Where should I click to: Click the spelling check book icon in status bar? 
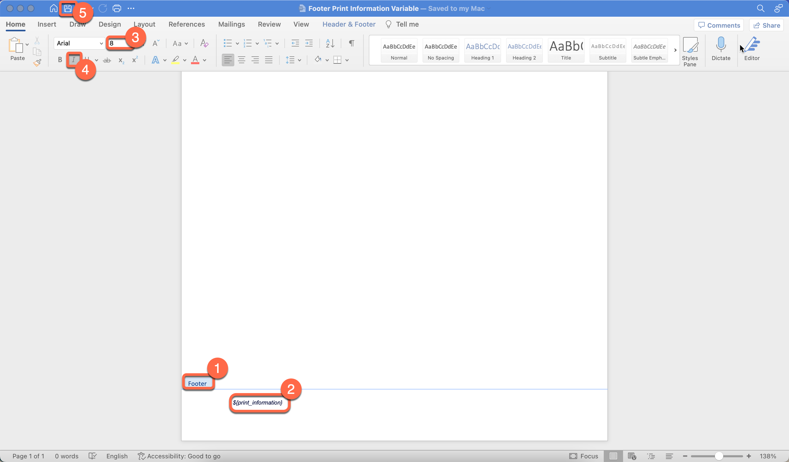point(92,456)
